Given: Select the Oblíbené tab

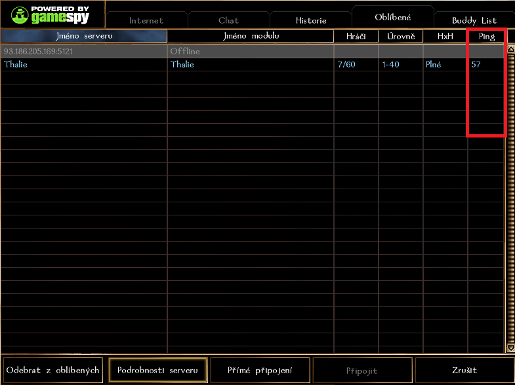Looking at the screenshot, I should coord(392,17).
